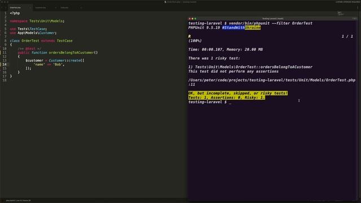361x203 pixels.
Task: Click 'namespace Tests\Unit\Models;' line
Action: pyautogui.click(x=37, y=21)
